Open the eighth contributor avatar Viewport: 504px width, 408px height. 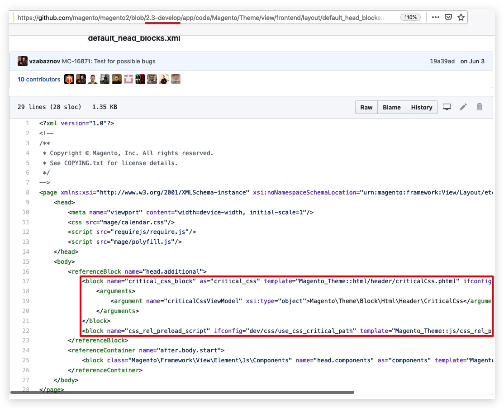pos(152,79)
